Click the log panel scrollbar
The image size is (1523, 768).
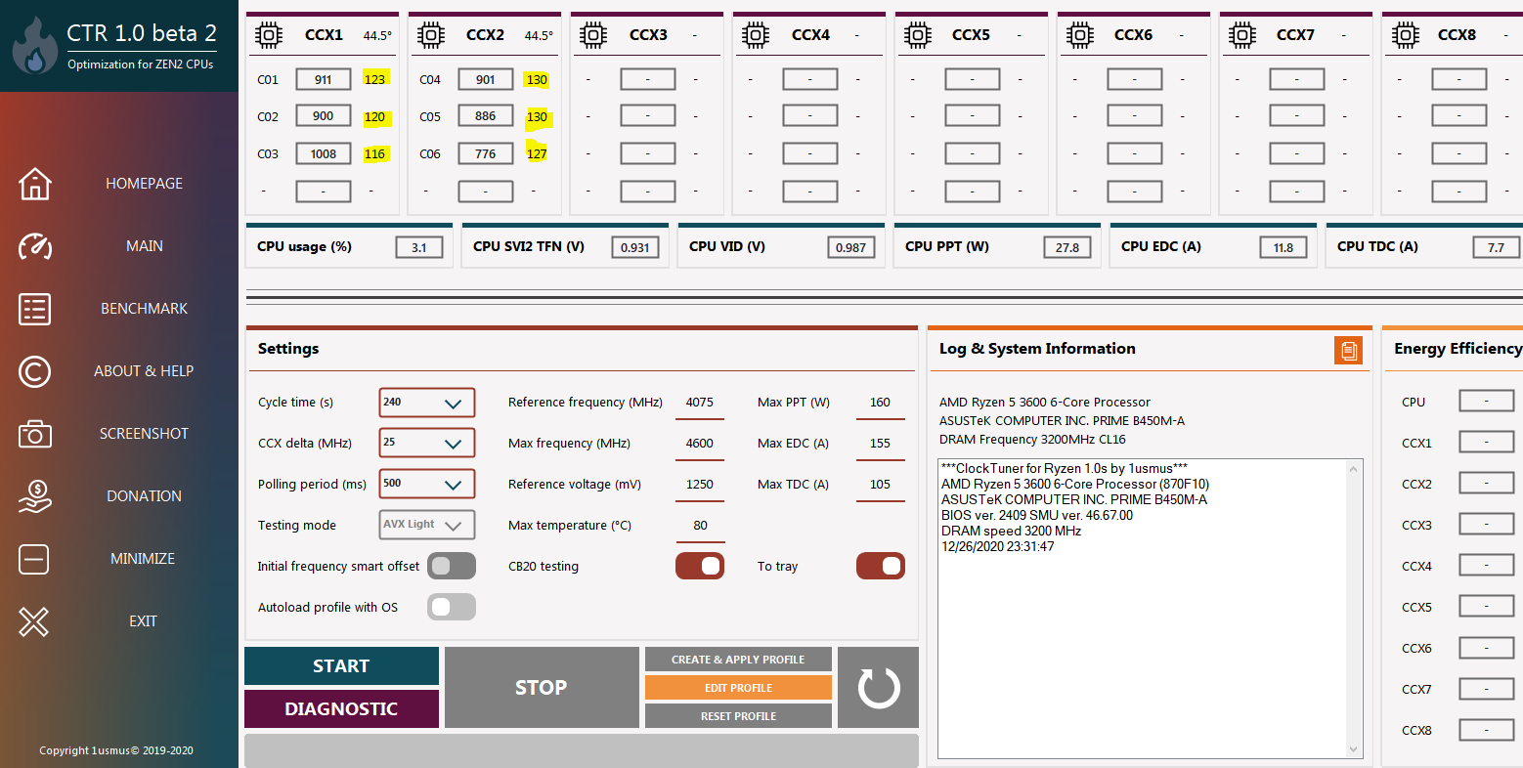pos(1354,609)
